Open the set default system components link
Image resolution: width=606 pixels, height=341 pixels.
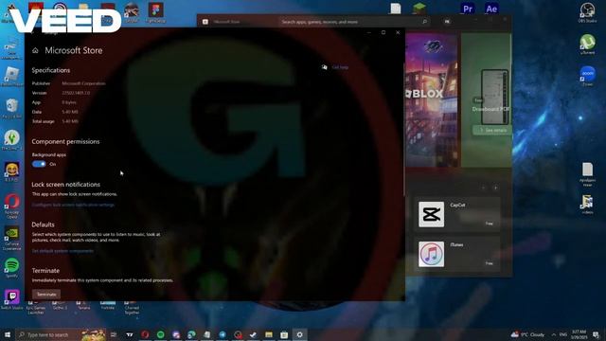pyautogui.click(x=62, y=251)
